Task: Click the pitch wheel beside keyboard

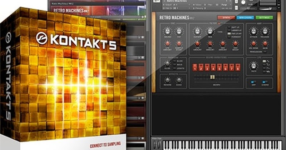Action: [155, 145]
